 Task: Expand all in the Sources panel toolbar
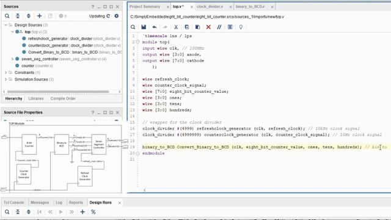[x=29, y=16]
